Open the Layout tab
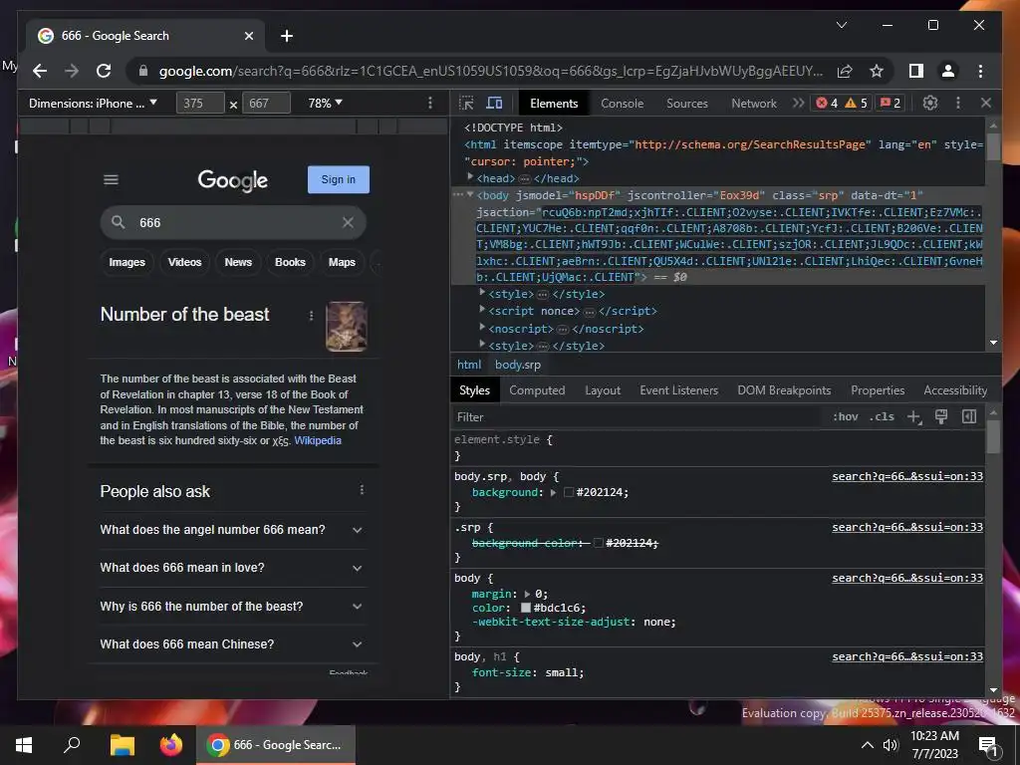This screenshot has height=765, width=1020. click(603, 390)
